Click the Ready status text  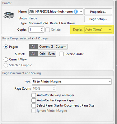coord(33,18)
